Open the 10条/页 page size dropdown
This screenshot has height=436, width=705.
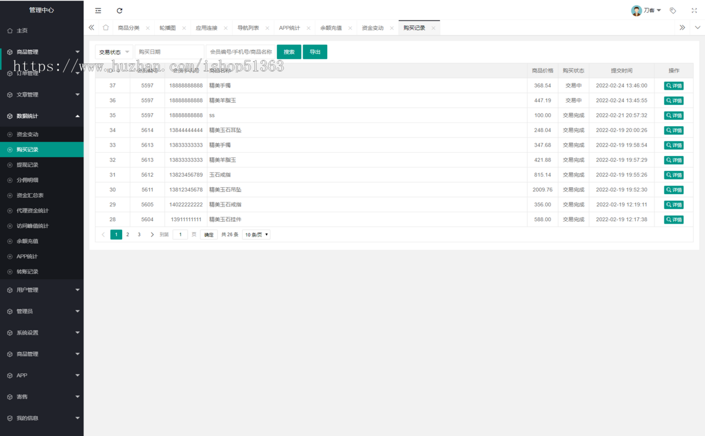coord(256,235)
